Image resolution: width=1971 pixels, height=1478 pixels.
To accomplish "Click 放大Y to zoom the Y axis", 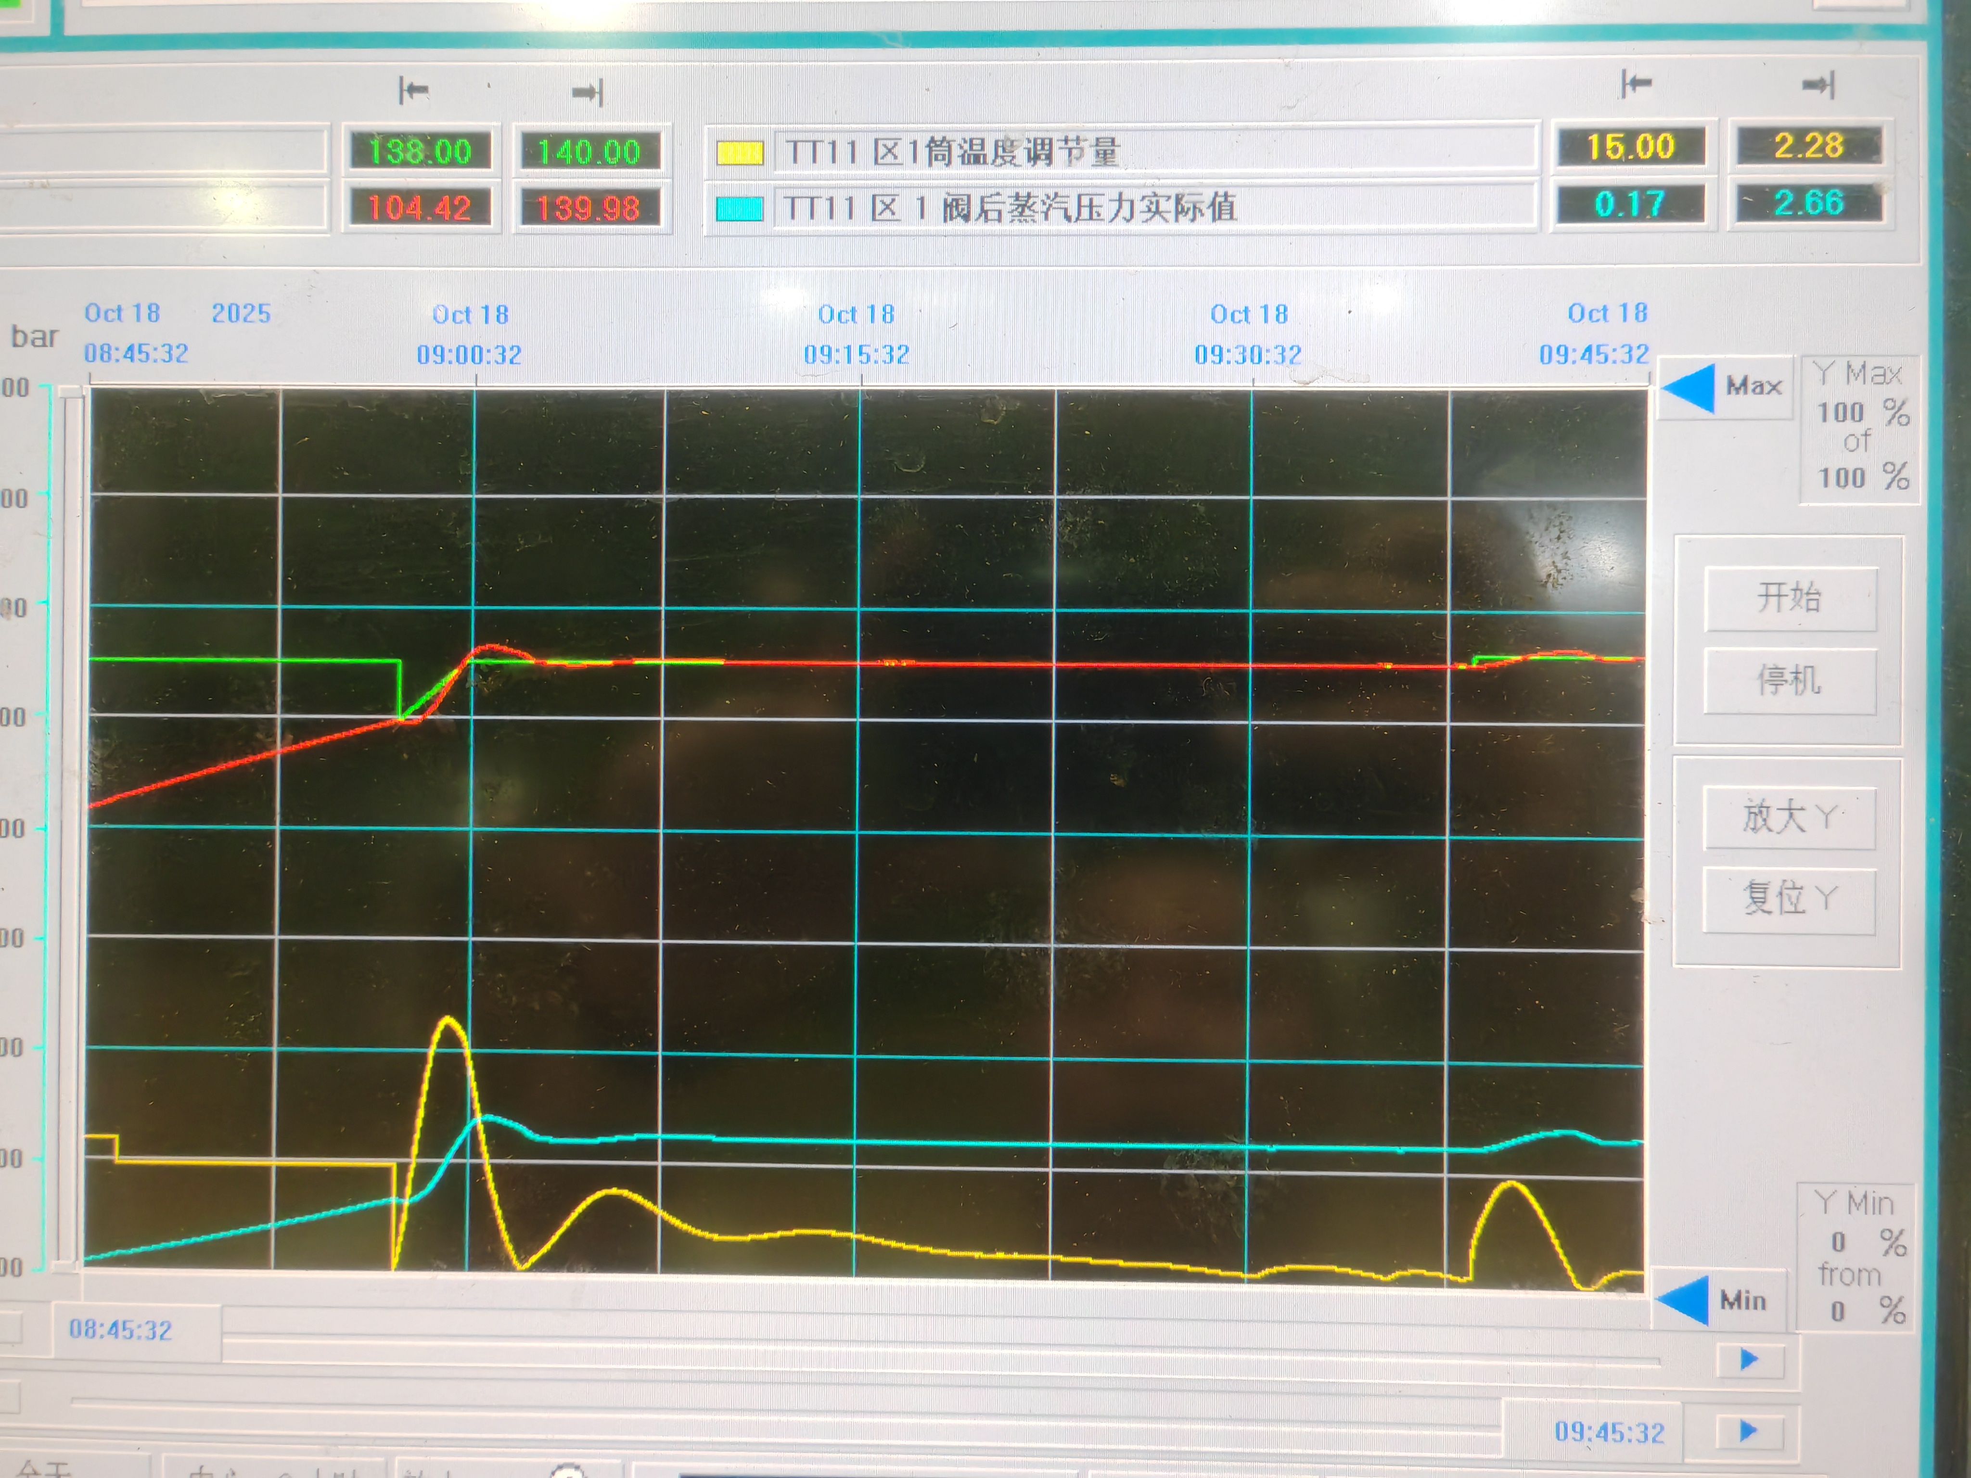I will coord(1789,817).
